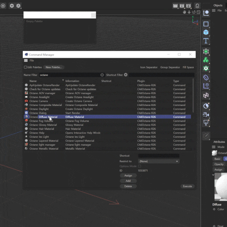
Task: Open the Restrict to dropdown
Action: 159,161
